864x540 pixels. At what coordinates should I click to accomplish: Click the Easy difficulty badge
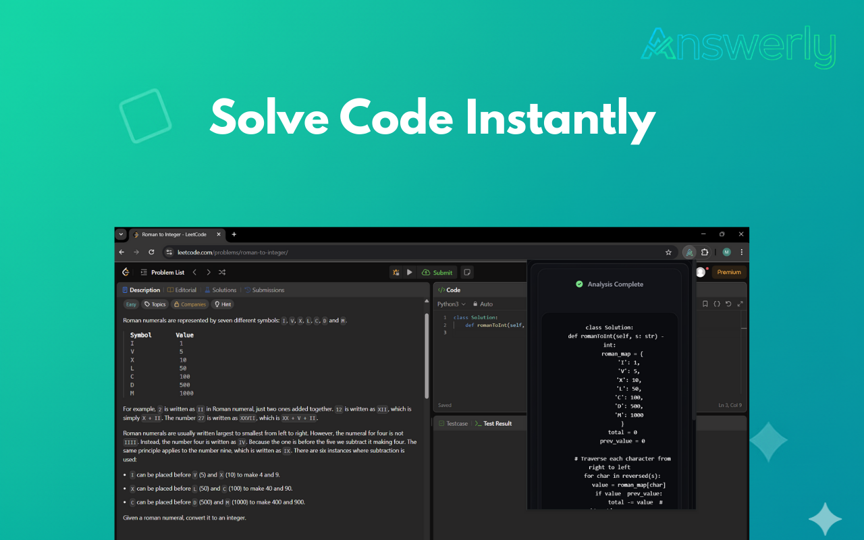(x=131, y=304)
